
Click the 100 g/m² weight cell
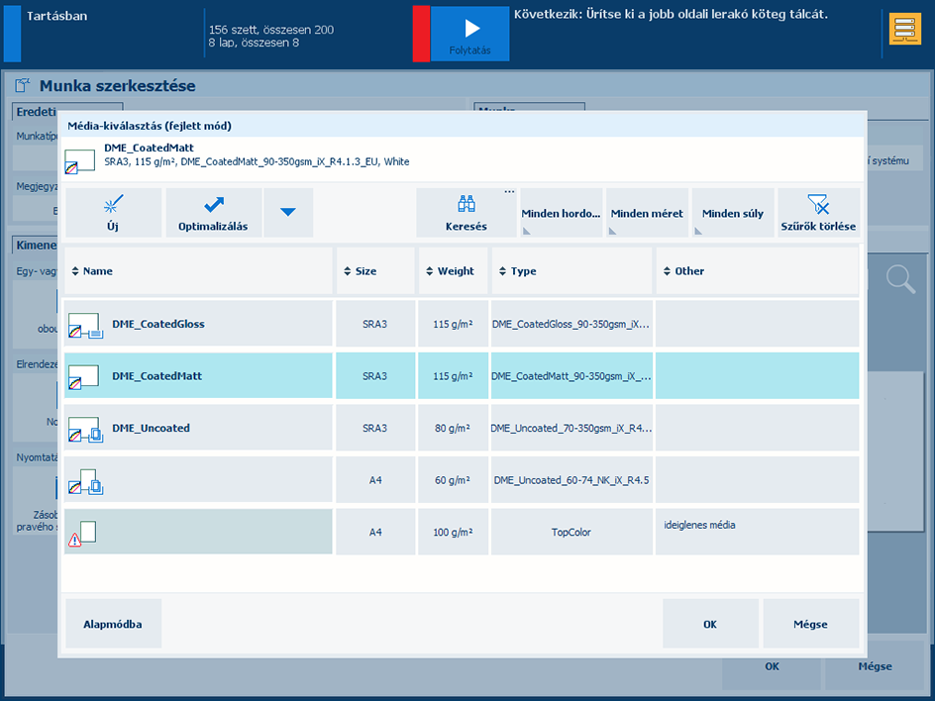point(454,532)
